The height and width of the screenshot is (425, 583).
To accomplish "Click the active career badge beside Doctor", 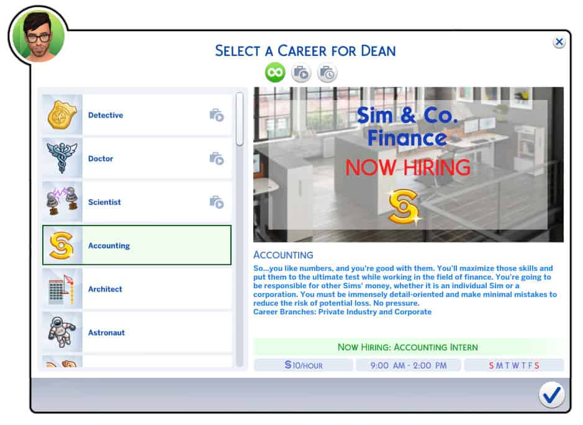I will (216, 158).
